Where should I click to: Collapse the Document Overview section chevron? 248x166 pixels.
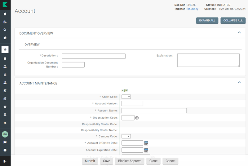click(x=239, y=33)
